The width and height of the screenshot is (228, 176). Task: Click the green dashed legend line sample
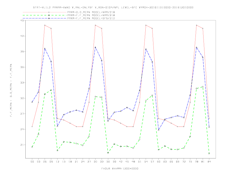coord(45,15)
